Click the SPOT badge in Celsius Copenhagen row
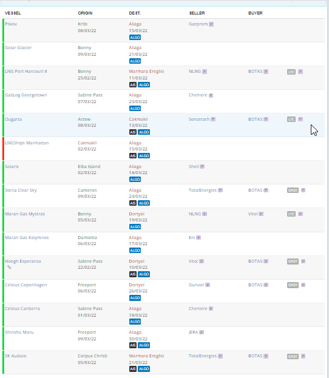 click(x=293, y=285)
